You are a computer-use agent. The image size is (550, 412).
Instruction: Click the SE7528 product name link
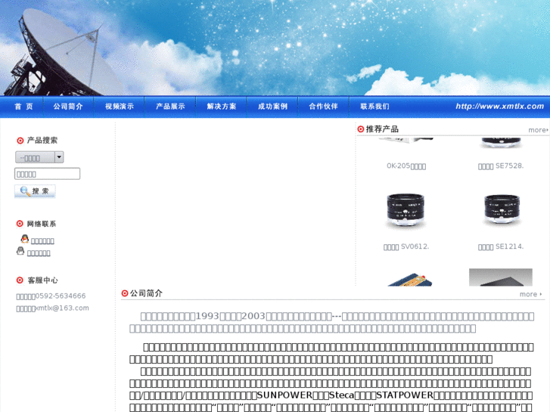501,166
